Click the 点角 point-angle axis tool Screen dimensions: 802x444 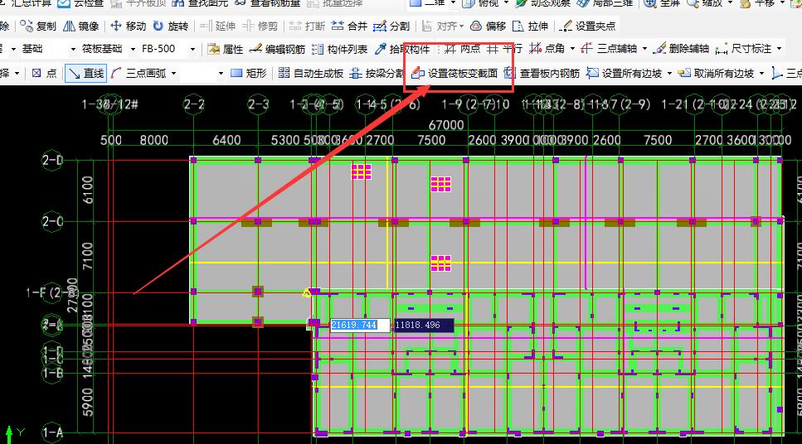coord(547,49)
